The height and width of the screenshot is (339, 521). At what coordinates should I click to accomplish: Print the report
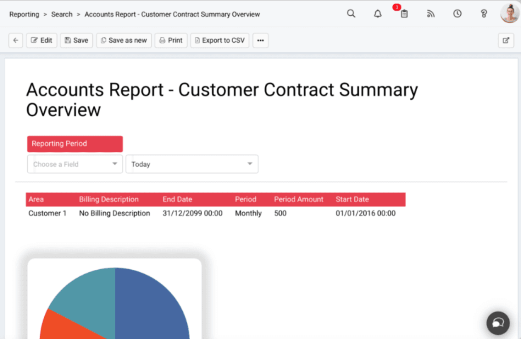tap(171, 40)
